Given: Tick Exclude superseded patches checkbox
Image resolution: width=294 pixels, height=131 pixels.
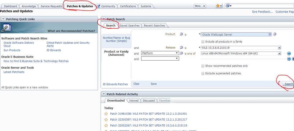Looking at the screenshot, I should (203, 73).
